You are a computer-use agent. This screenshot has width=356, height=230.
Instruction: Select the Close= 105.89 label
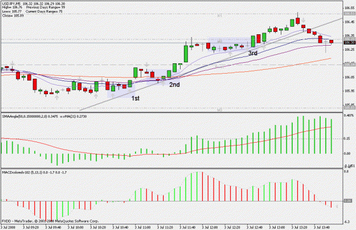(x=13, y=16)
